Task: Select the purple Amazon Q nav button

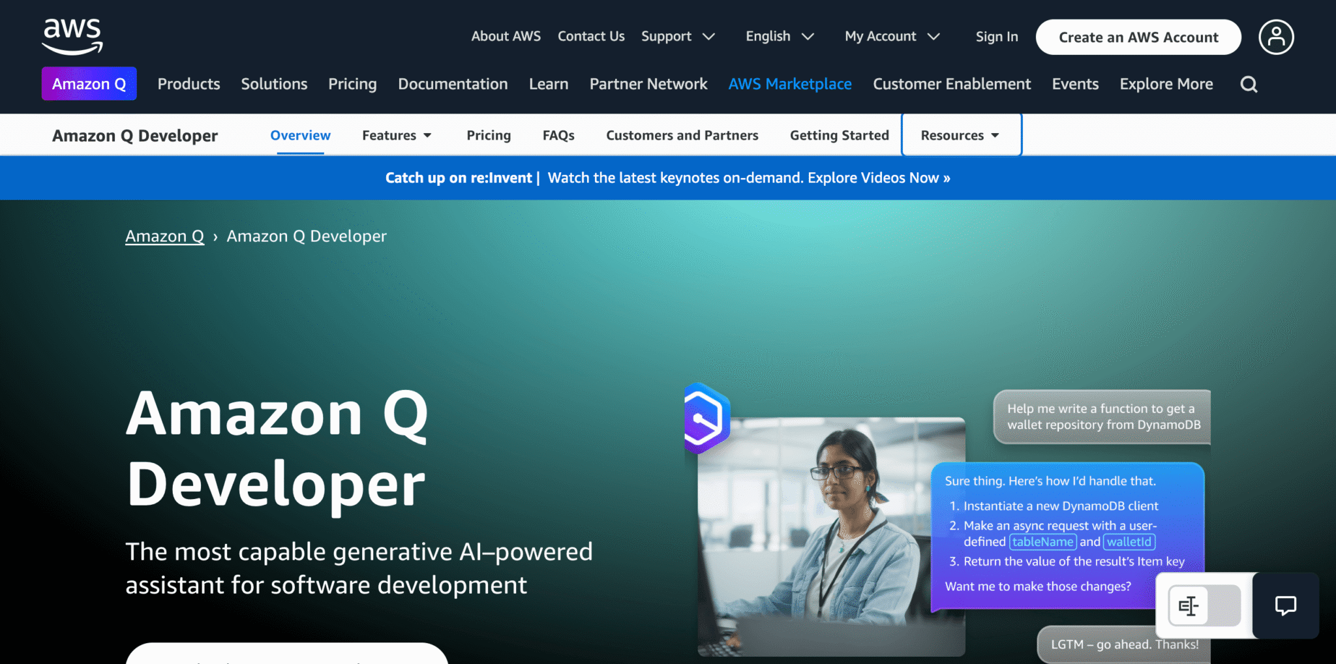Action: pyautogui.click(x=89, y=83)
